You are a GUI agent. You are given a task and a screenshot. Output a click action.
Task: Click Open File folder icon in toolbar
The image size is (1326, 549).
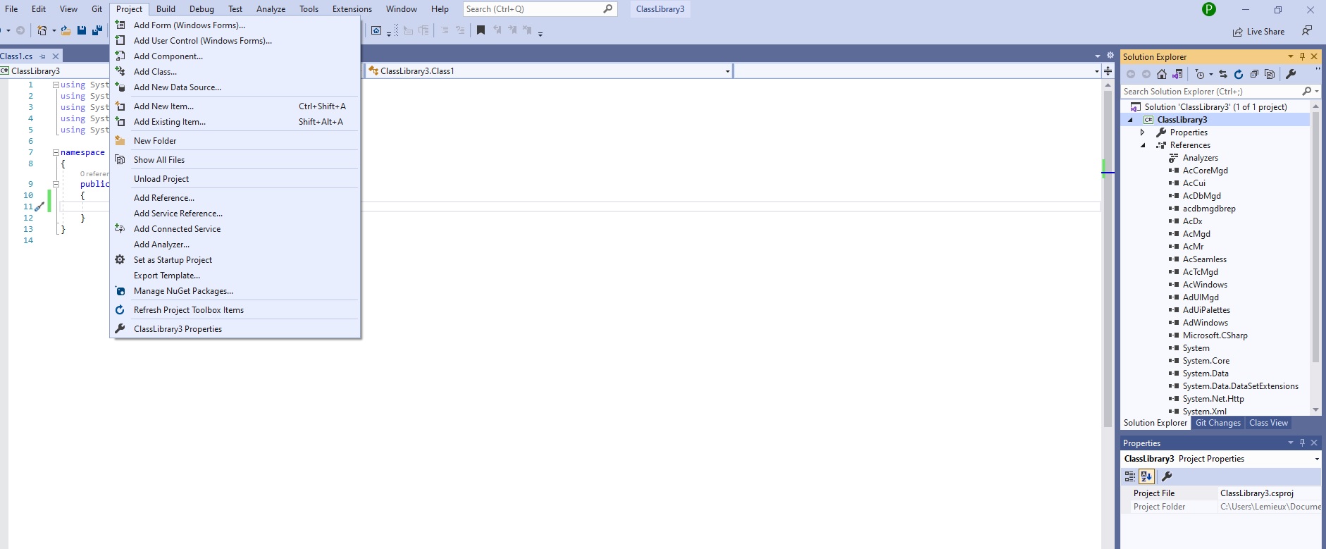point(66,30)
